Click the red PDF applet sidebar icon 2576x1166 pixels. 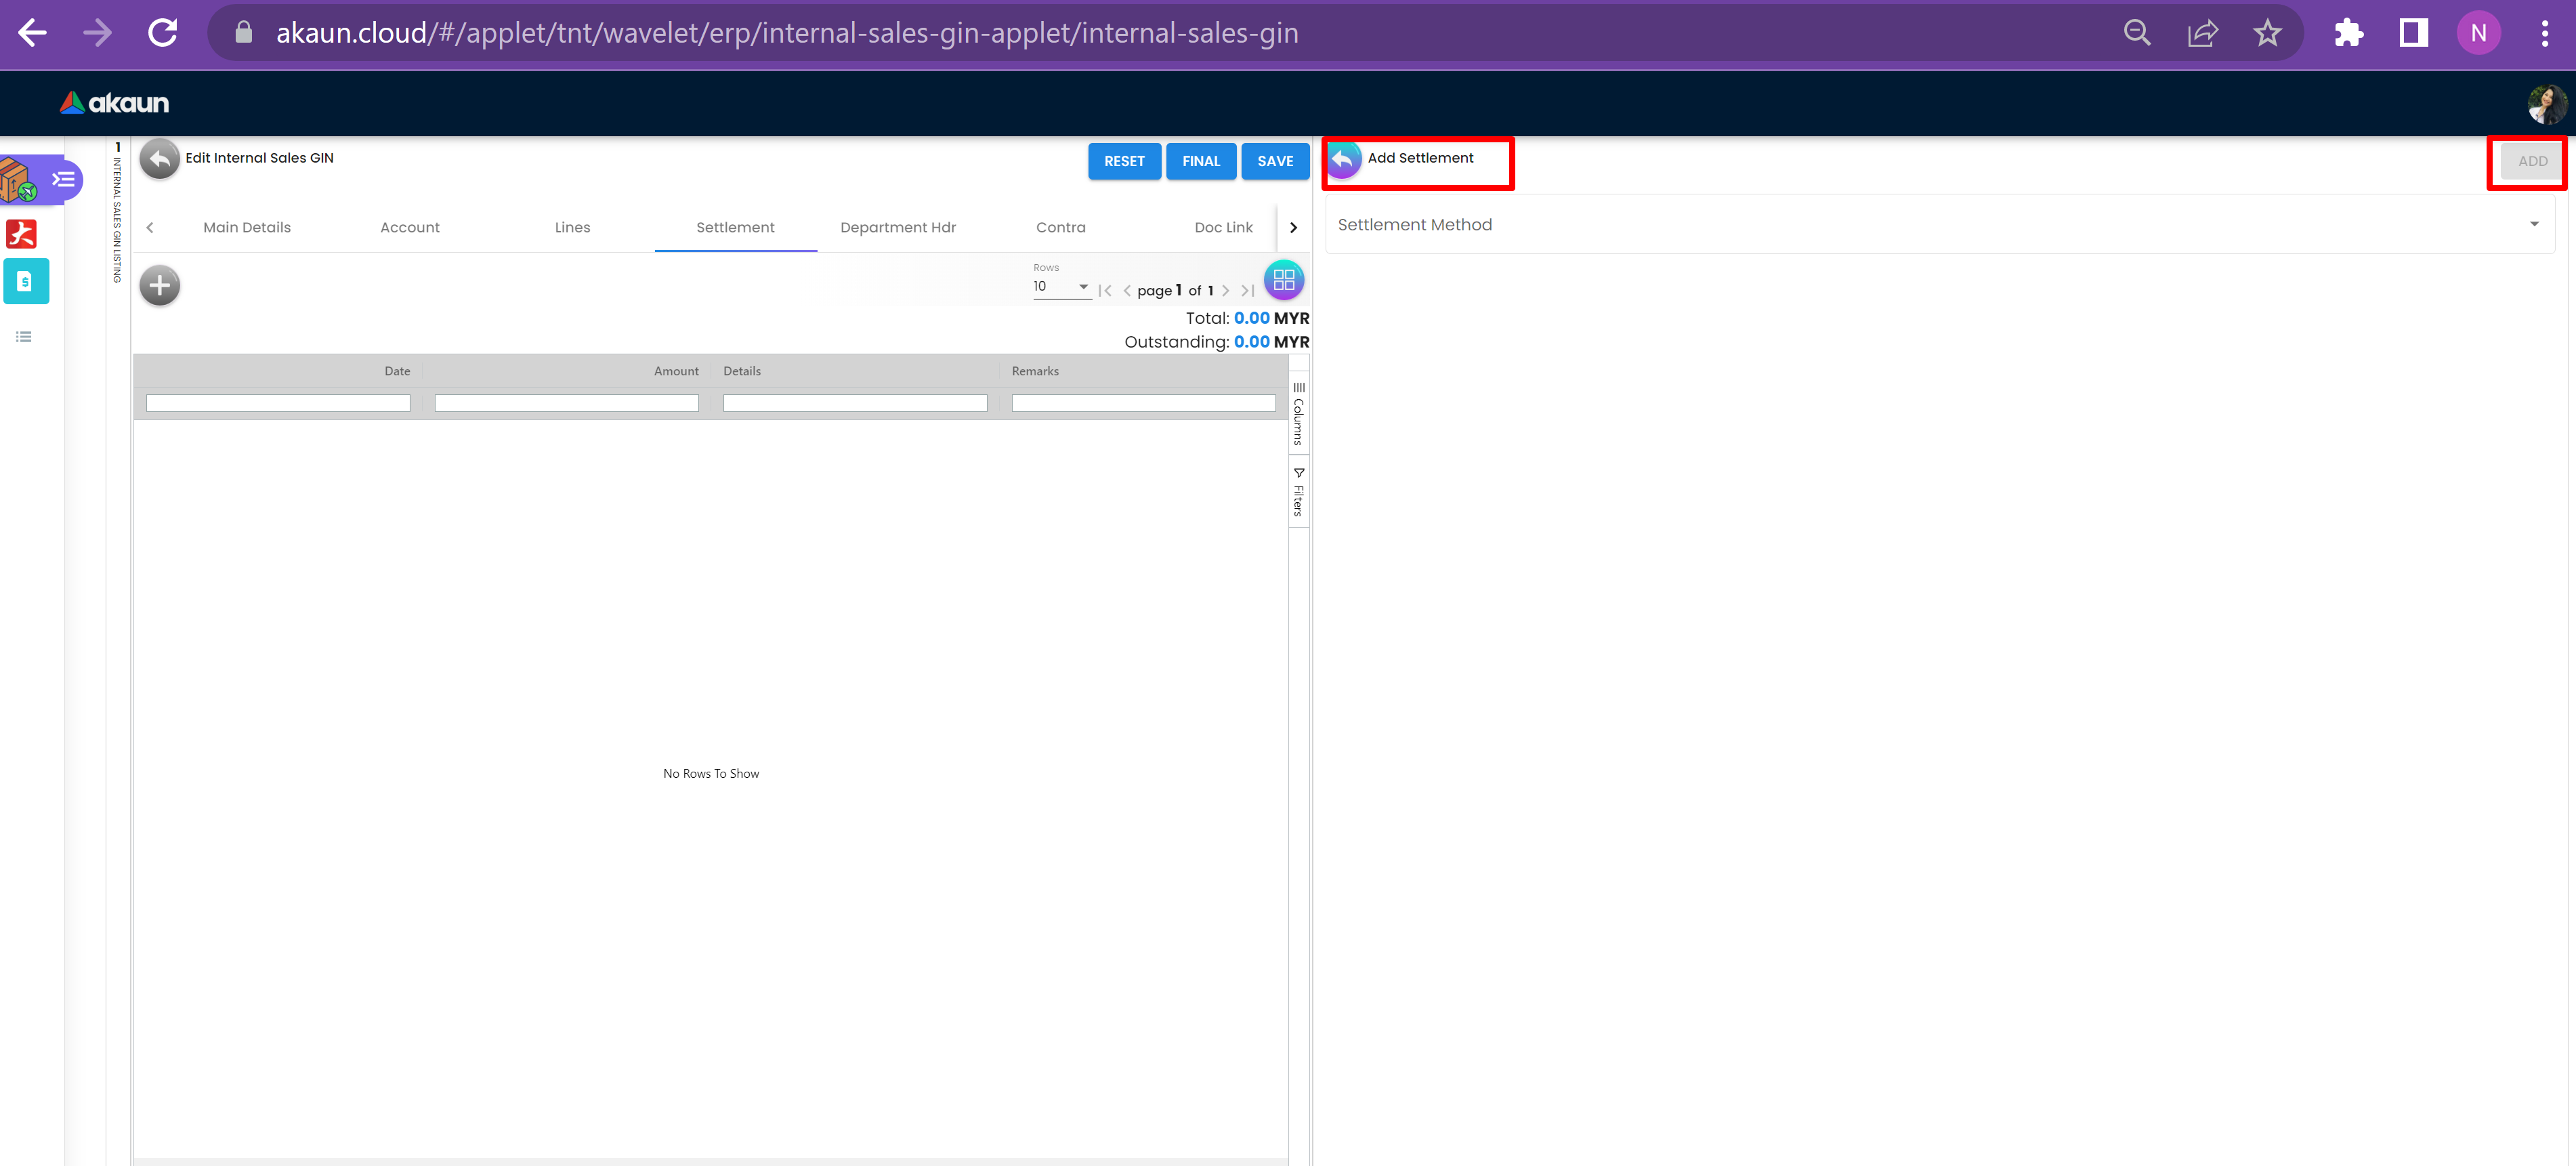point(22,234)
